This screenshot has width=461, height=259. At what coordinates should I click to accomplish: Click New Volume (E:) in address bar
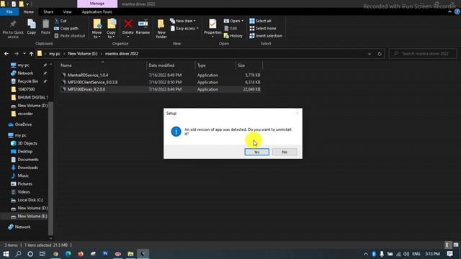(x=83, y=54)
